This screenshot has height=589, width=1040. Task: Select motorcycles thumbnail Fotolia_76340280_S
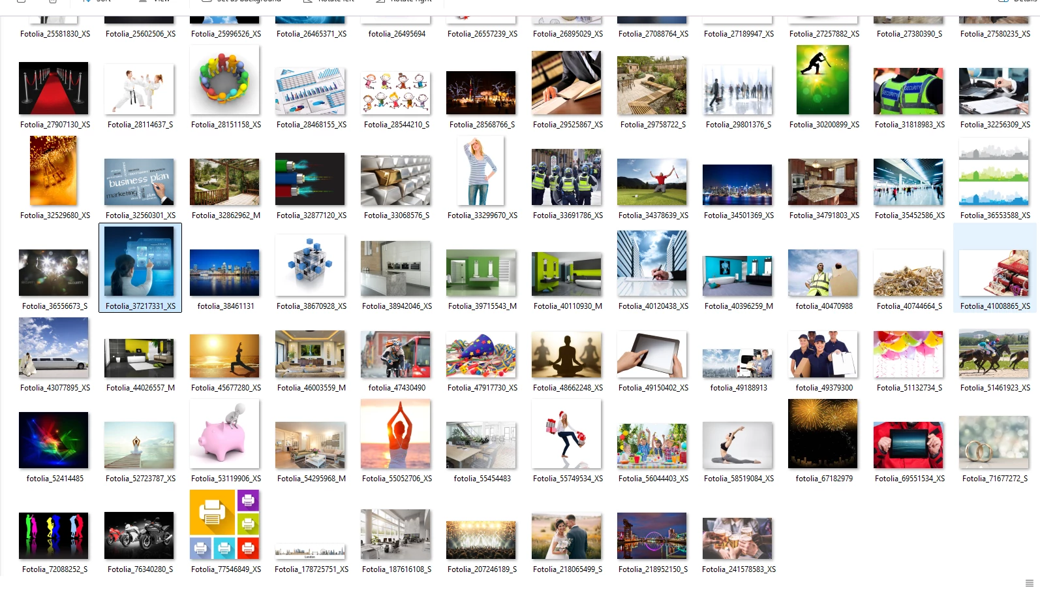tap(139, 536)
